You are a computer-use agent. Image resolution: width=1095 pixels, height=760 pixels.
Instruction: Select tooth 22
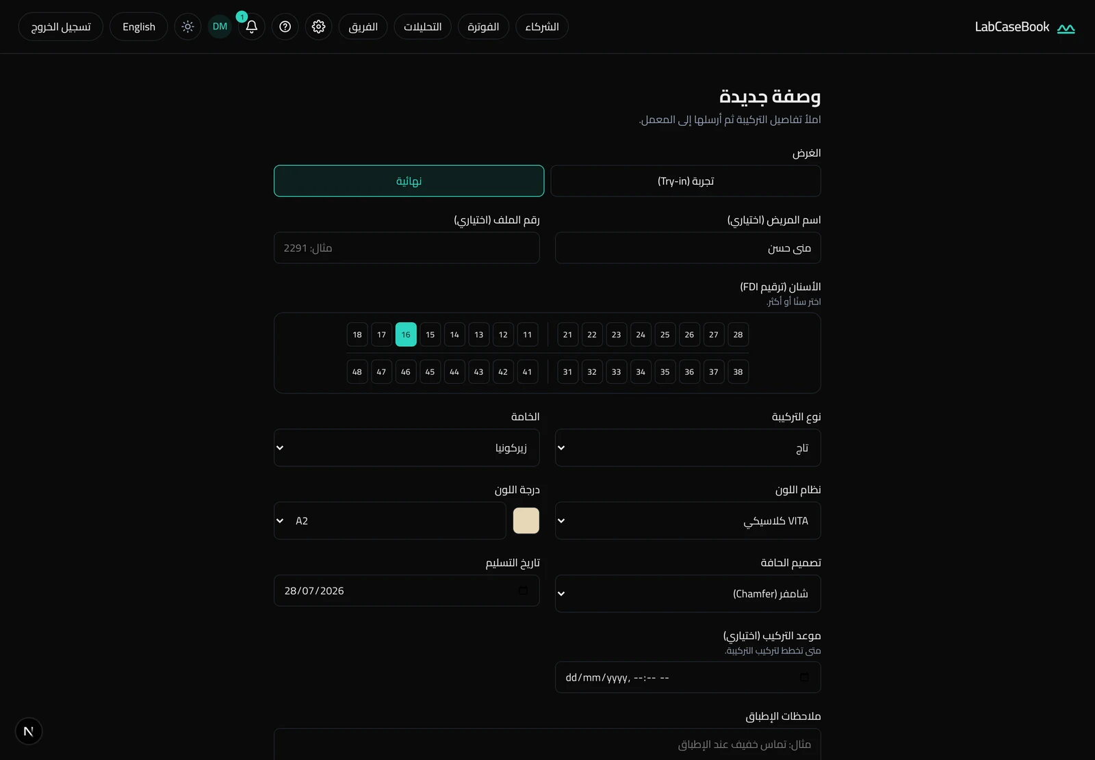(x=592, y=335)
